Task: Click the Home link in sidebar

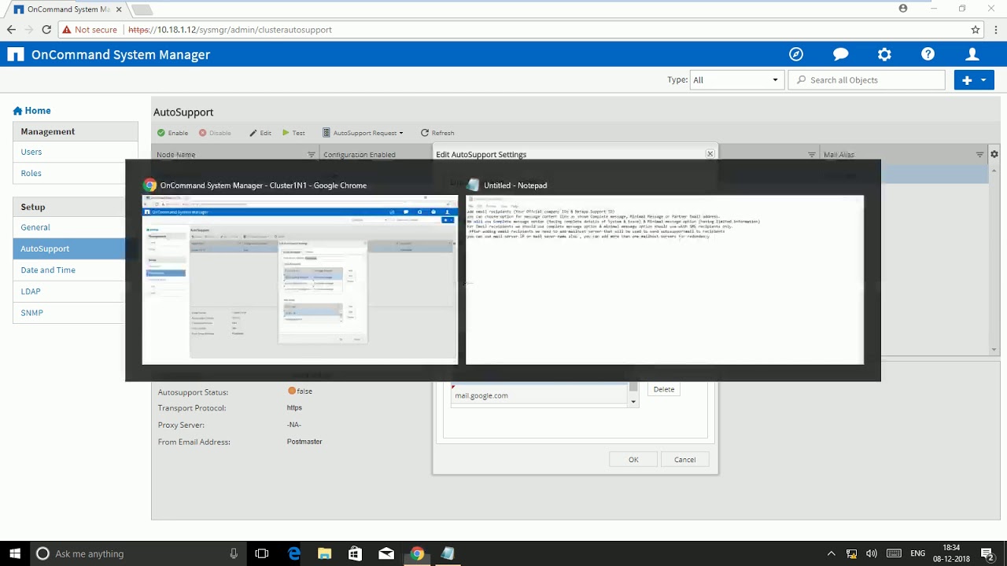Action: (x=37, y=111)
